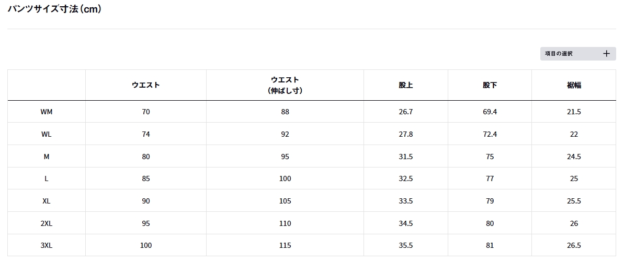Click the M size row label
This screenshot has height=263, width=624.
click(47, 157)
